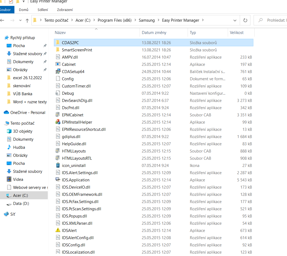The image size is (287, 256).
Task: Expand chevron after Acer (C:) breadcrumb
Action: click(x=94, y=20)
